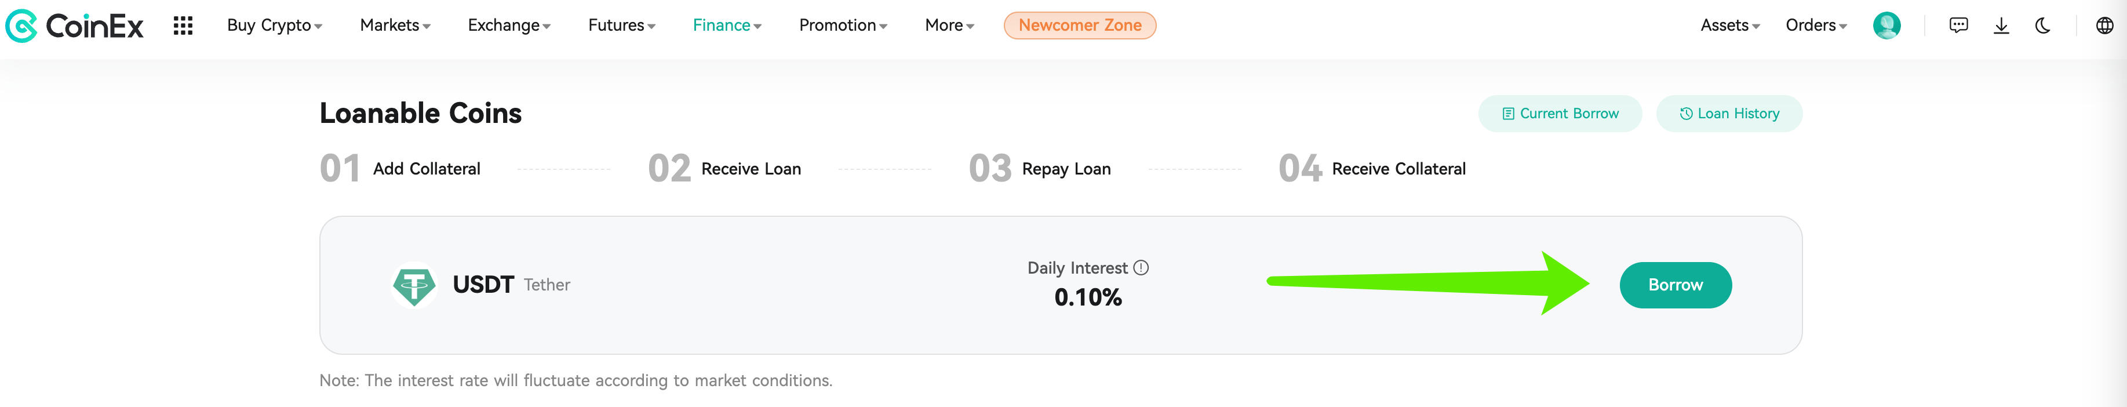The height and width of the screenshot is (407, 2127).
Task: Toggle dark mode with moon icon
Action: (x=2043, y=26)
